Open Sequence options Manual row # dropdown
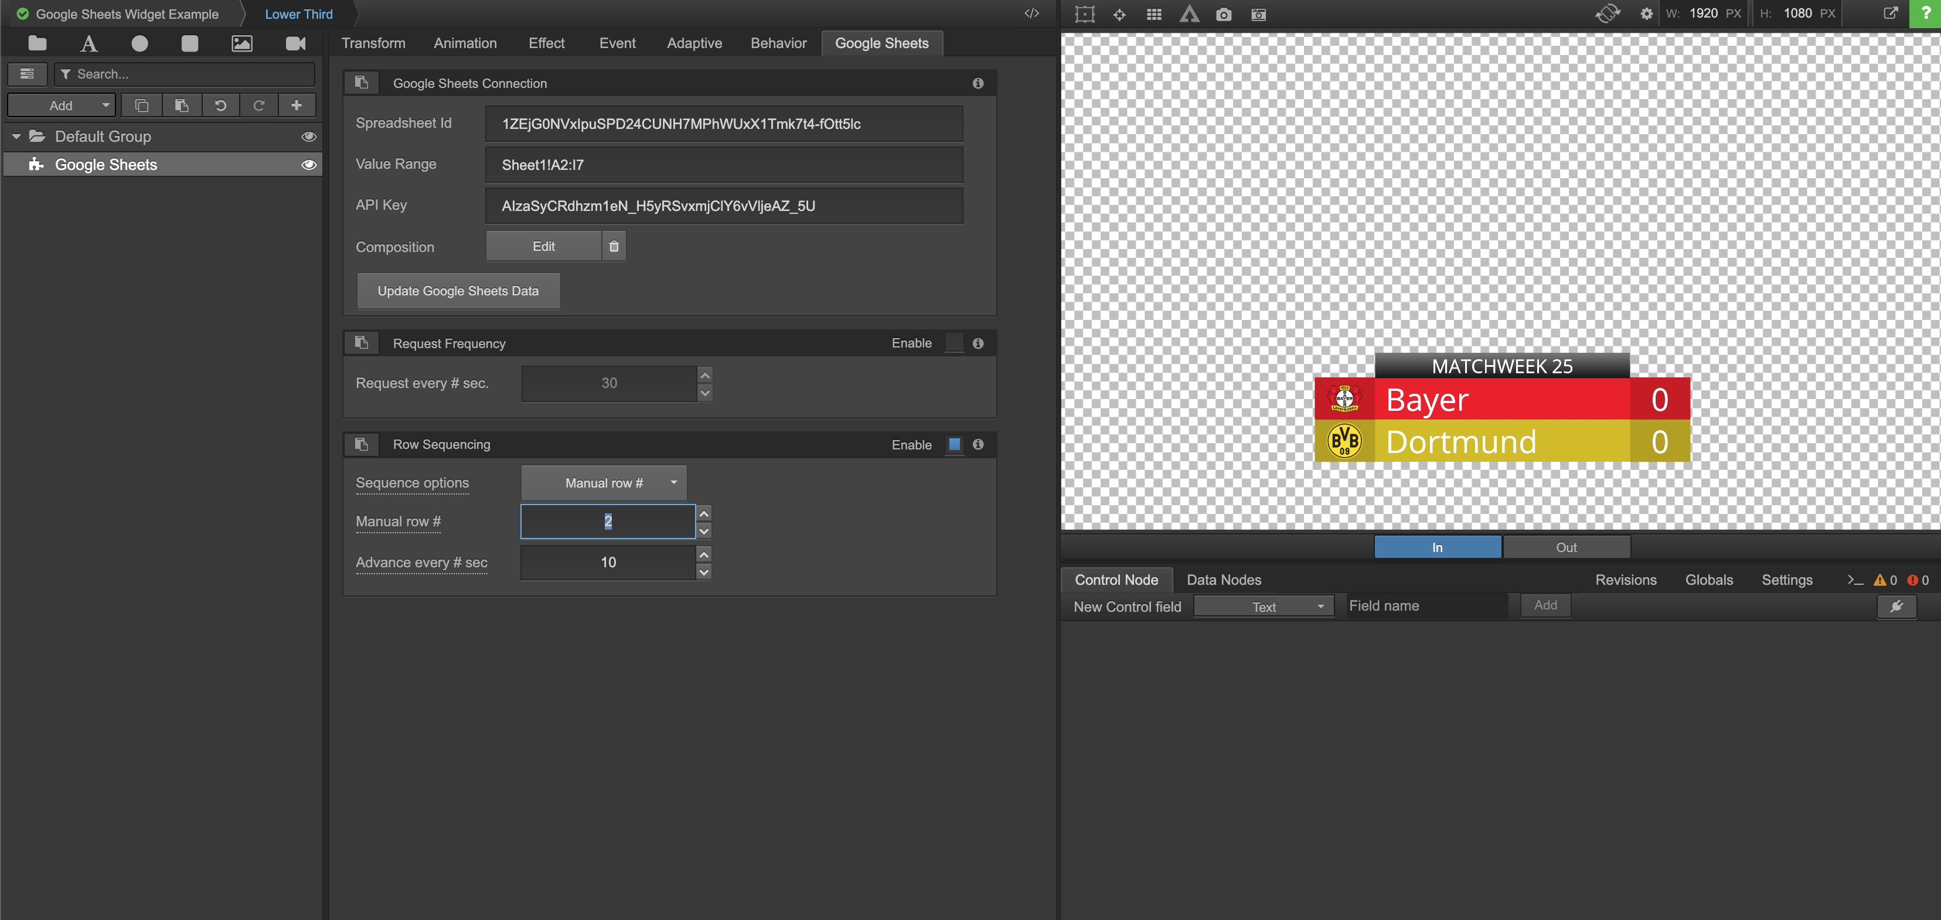This screenshot has height=920, width=1941. click(x=604, y=483)
